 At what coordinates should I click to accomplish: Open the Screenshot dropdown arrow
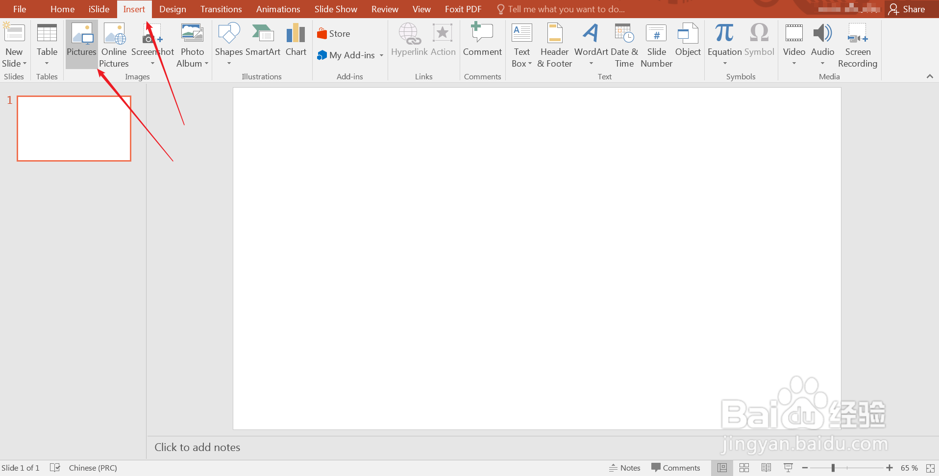pos(152,64)
